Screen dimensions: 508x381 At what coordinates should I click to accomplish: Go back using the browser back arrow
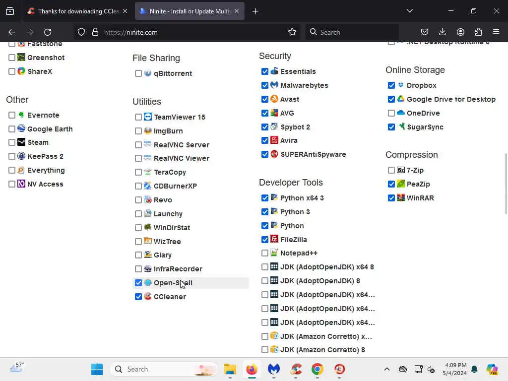pos(12,32)
